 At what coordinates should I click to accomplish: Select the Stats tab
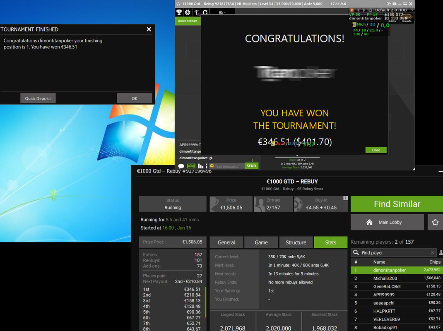pyautogui.click(x=330, y=242)
